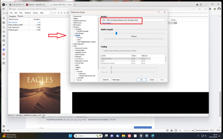Image resolution: width=223 pixels, height=139 pixels.
Task: Open the Mastodon panel in sidebar
Action: (4, 49)
